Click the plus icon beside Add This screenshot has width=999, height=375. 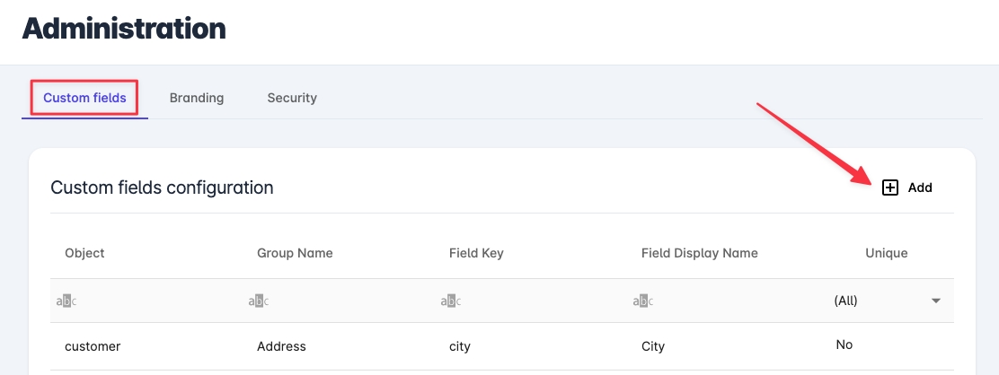pyautogui.click(x=890, y=187)
